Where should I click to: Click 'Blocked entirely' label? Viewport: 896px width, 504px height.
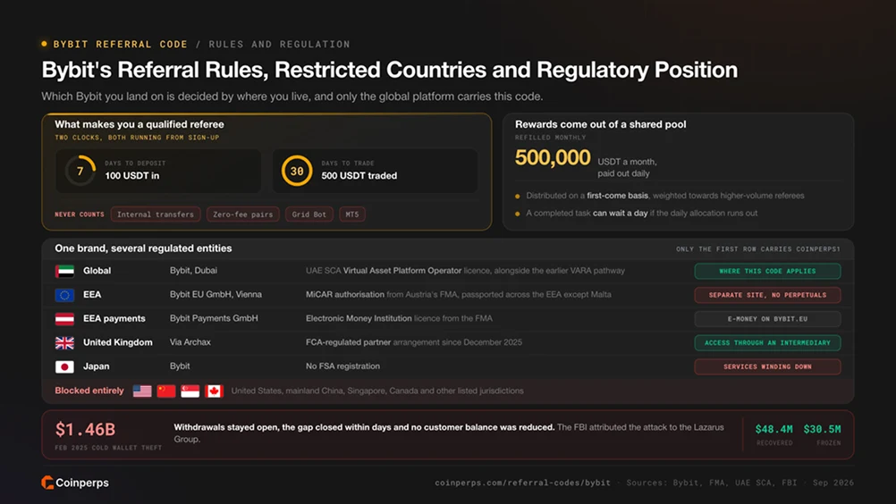[89, 391]
